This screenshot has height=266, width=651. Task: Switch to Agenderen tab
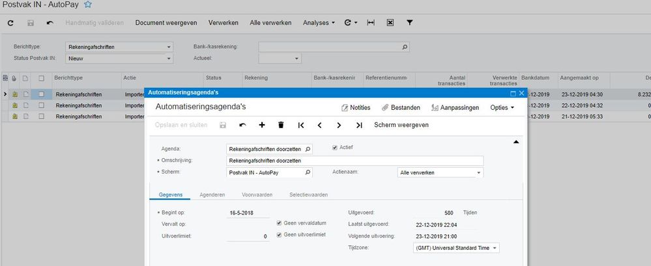(x=212, y=194)
